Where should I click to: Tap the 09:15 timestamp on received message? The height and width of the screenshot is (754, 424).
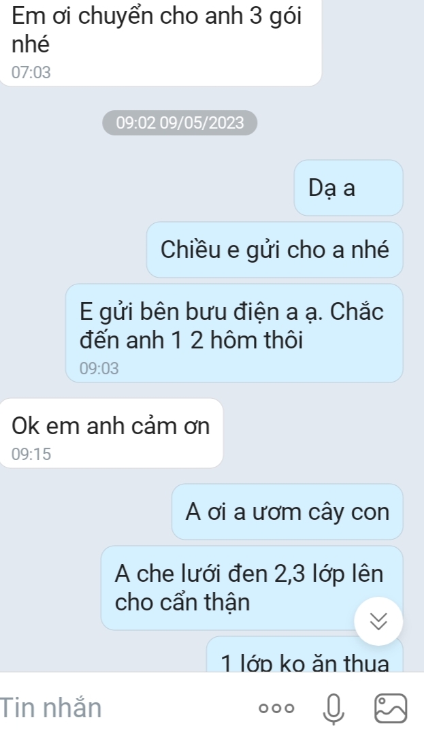pos(31,454)
